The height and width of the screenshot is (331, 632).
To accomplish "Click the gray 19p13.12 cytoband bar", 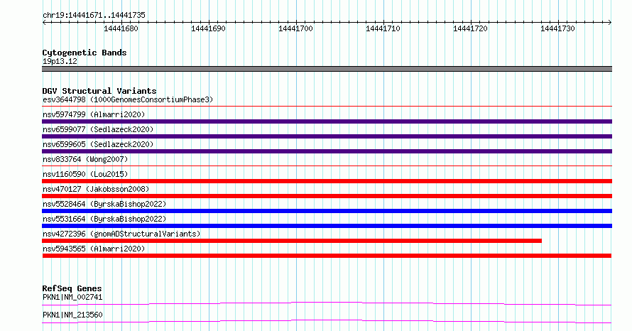I will (x=327, y=69).
